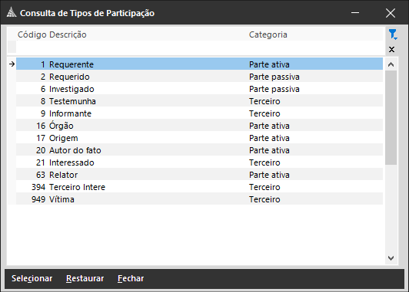The image size is (409, 292).
Task: Click code 394 cell
Action: pos(38,187)
